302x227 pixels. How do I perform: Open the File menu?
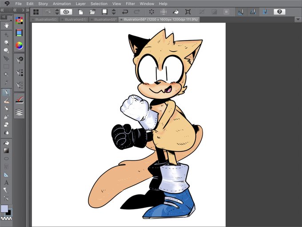pyautogui.click(x=18, y=4)
